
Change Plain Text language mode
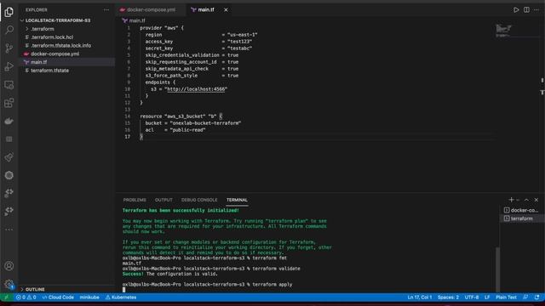tap(506, 297)
